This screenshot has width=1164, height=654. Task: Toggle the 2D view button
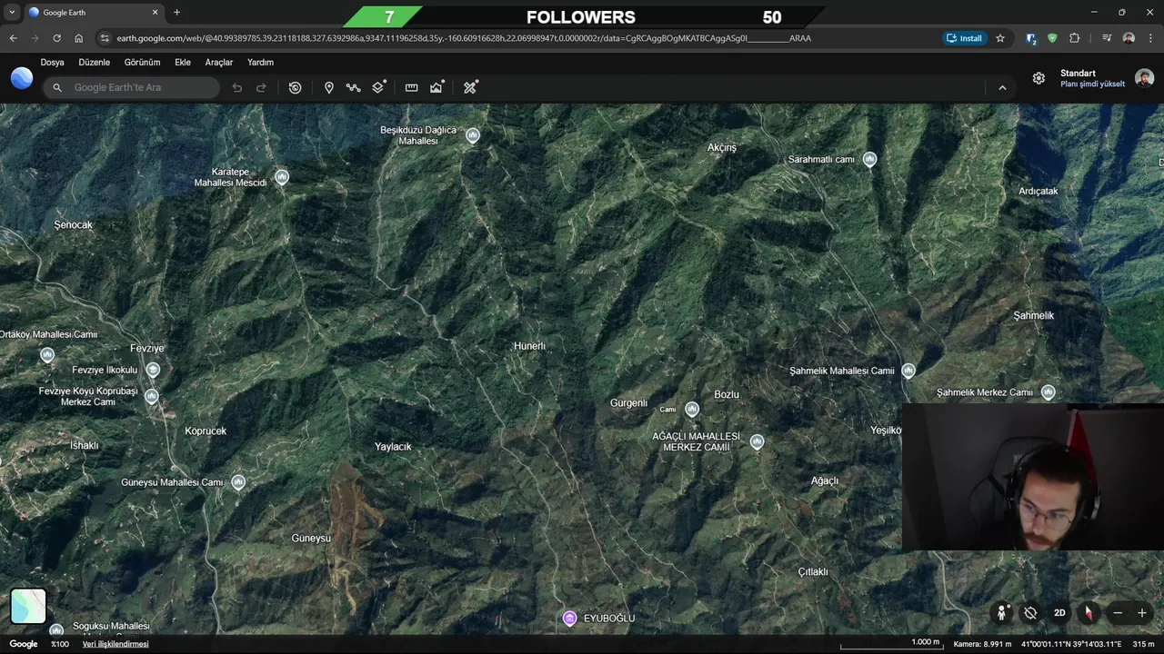pyautogui.click(x=1059, y=613)
